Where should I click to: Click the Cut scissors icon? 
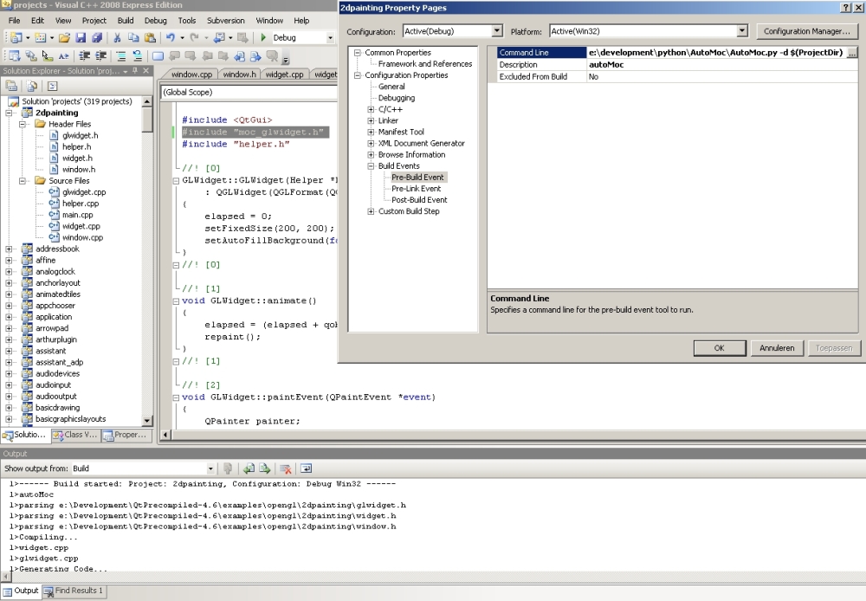[119, 38]
